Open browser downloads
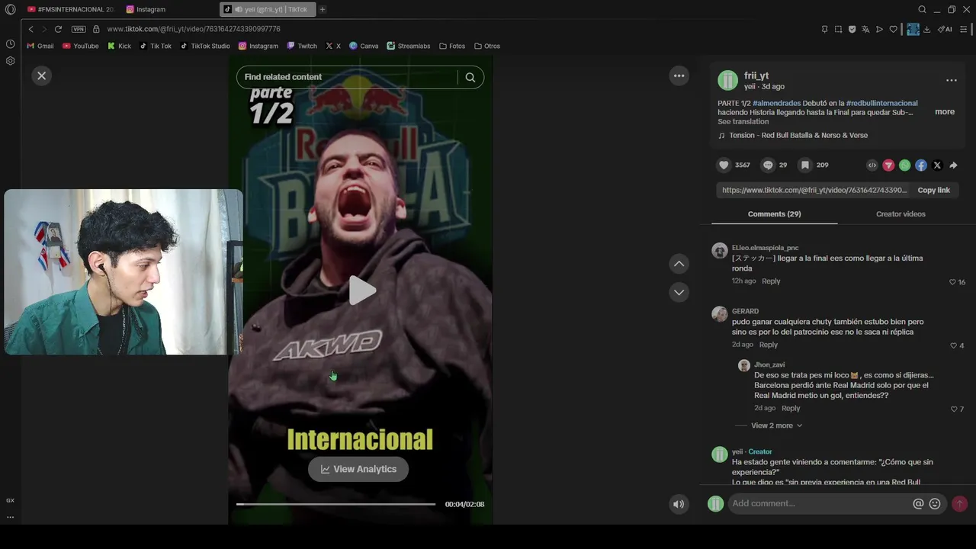The image size is (976, 549). [927, 29]
